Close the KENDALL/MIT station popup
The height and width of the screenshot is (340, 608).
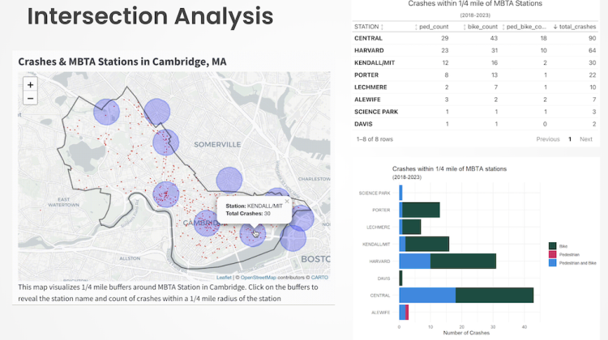pyautogui.click(x=286, y=202)
